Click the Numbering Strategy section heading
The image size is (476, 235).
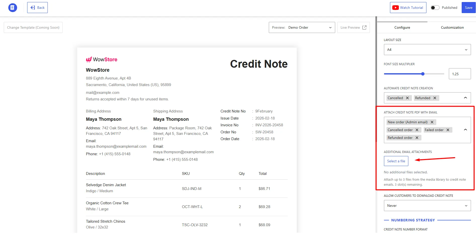tap(413, 220)
